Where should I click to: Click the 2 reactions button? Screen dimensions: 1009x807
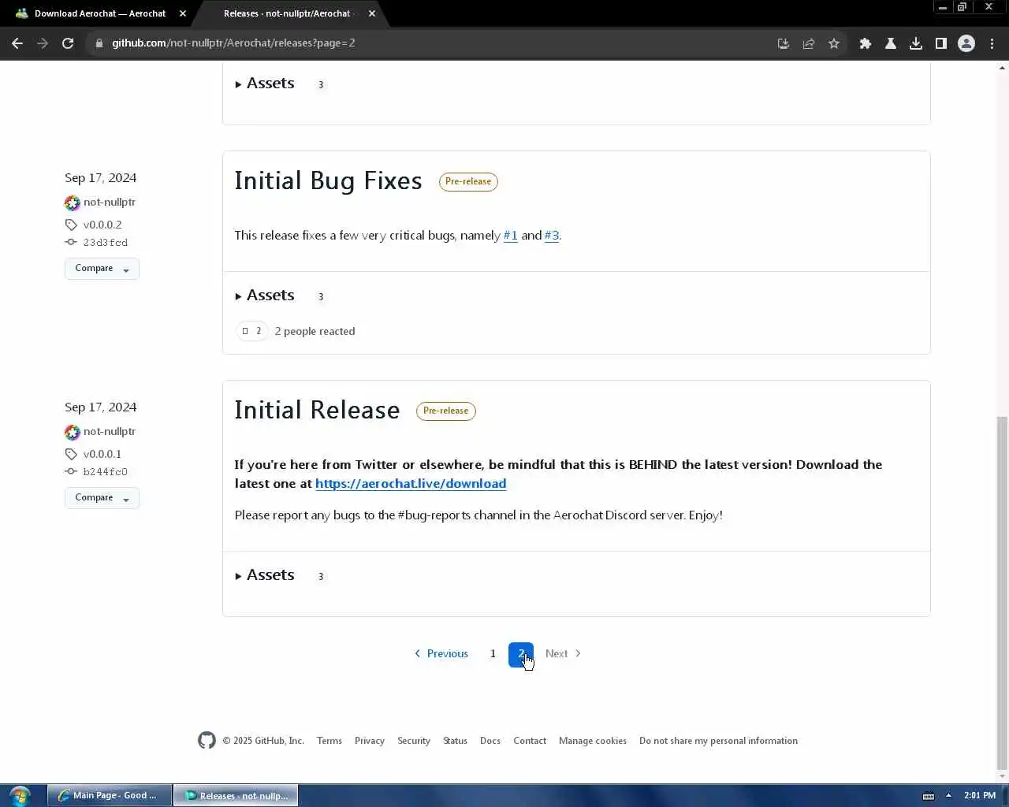pos(252,331)
